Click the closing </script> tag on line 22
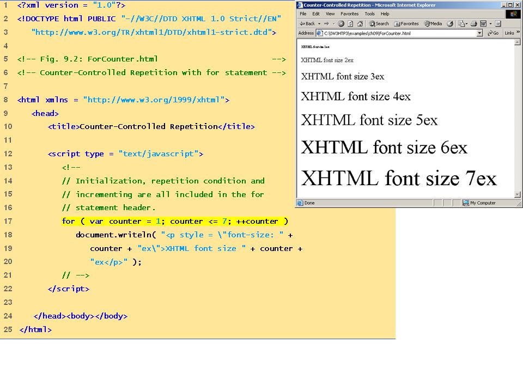523x392 pixels. pyautogui.click(x=69, y=289)
